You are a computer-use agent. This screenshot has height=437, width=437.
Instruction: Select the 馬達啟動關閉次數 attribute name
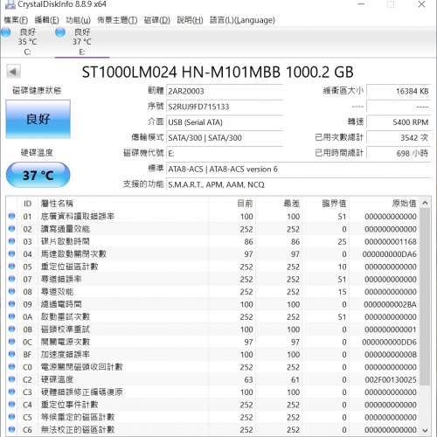[73, 254]
